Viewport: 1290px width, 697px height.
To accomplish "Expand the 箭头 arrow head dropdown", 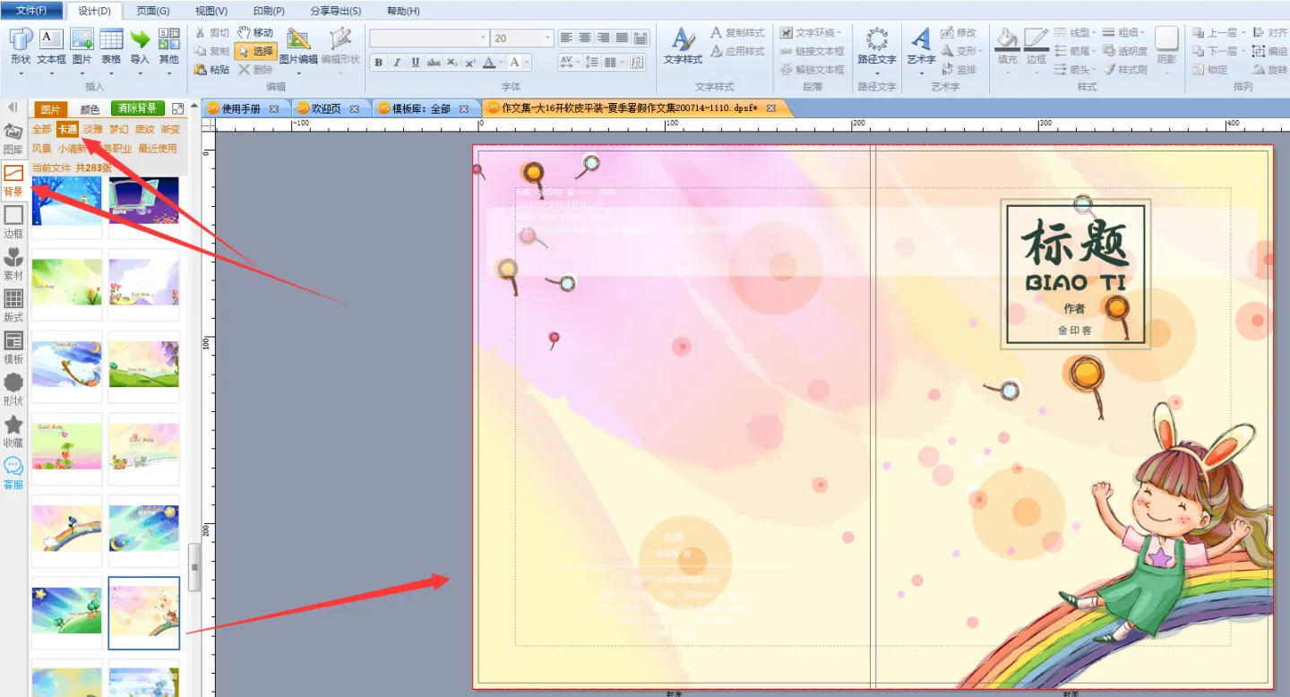I will (x=1094, y=69).
